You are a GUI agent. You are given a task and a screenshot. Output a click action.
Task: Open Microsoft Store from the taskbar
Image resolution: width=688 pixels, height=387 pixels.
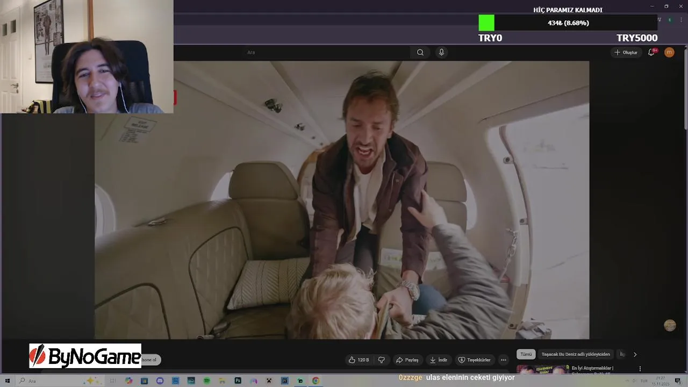click(x=144, y=381)
